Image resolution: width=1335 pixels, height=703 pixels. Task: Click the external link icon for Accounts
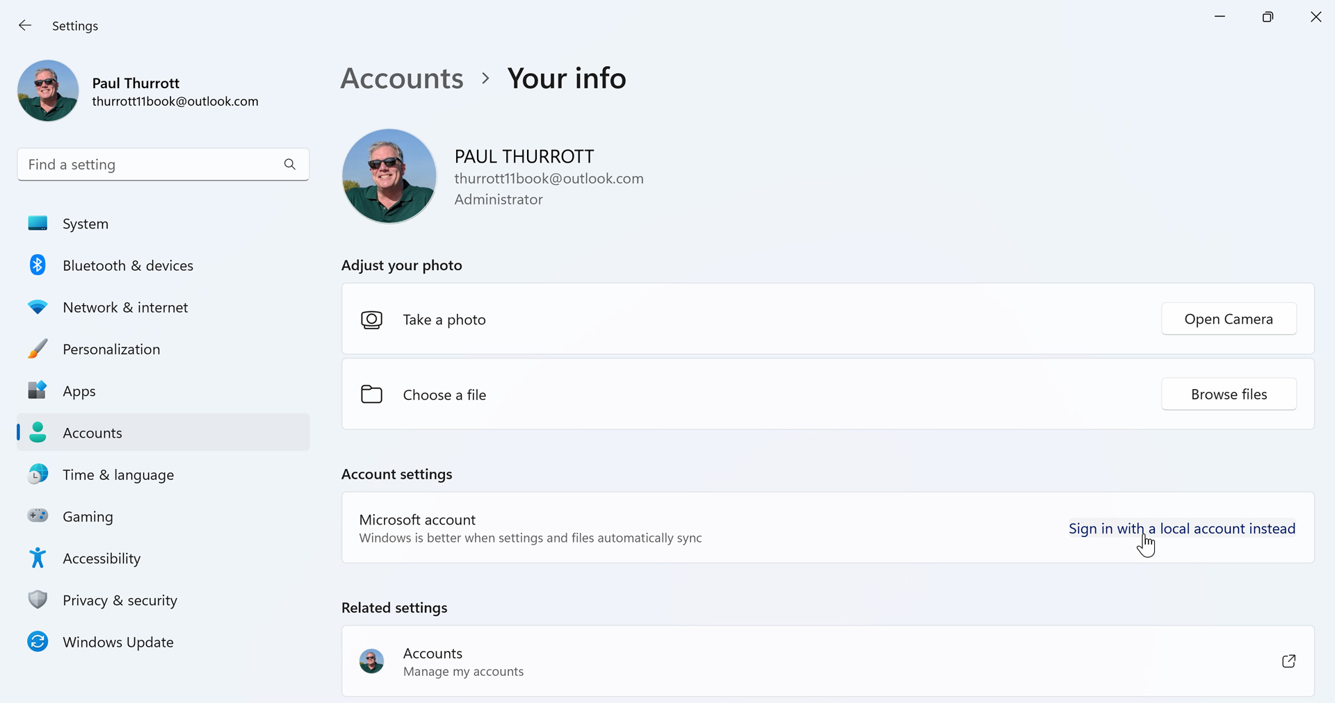pyautogui.click(x=1288, y=661)
